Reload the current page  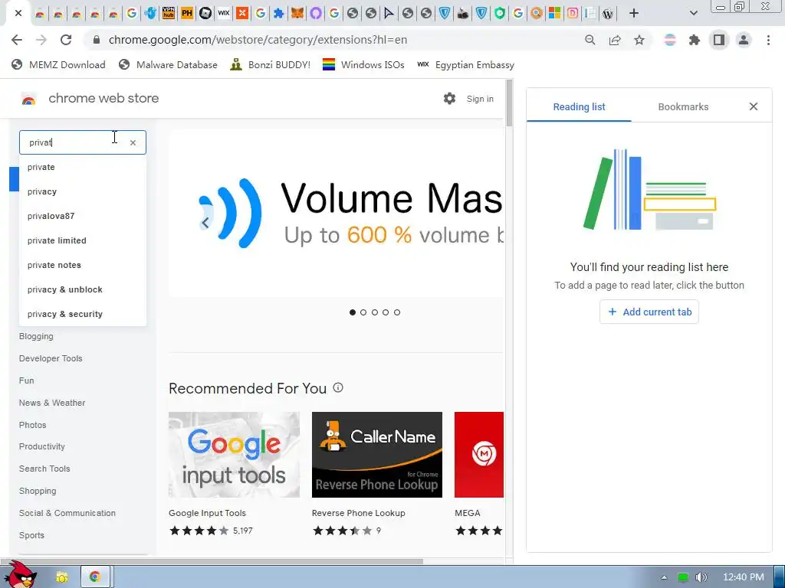coord(66,40)
